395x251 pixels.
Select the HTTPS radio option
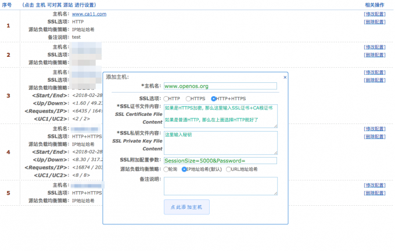tap(189, 99)
